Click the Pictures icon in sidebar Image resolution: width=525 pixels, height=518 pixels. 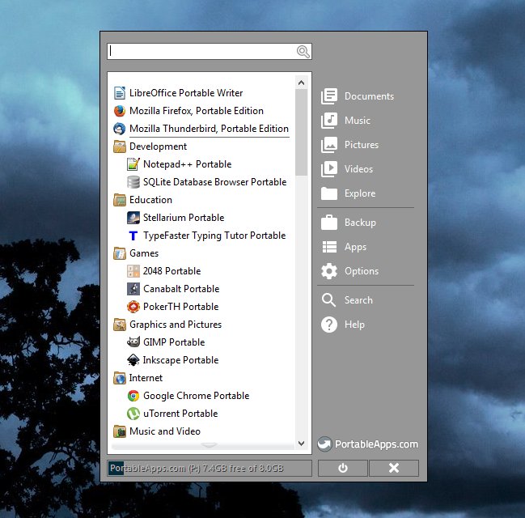(x=329, y=145)
